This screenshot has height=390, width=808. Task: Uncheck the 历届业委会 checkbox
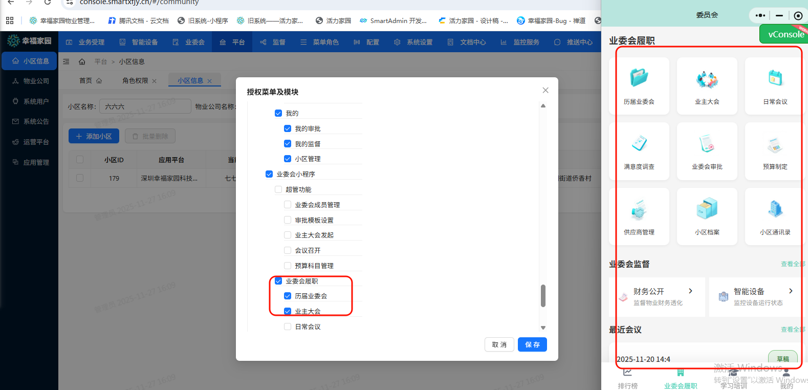coord(288,296)
